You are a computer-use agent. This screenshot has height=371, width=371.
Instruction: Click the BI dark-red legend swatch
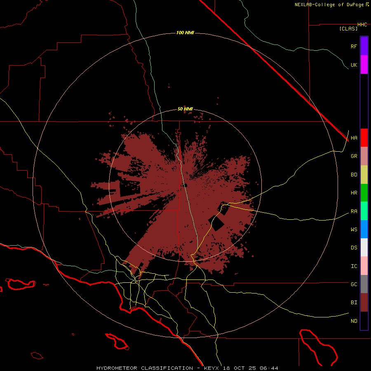[364, 303]
